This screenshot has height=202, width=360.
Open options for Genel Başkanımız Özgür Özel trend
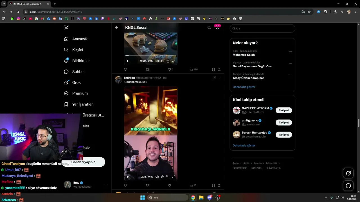coord(290,63)
